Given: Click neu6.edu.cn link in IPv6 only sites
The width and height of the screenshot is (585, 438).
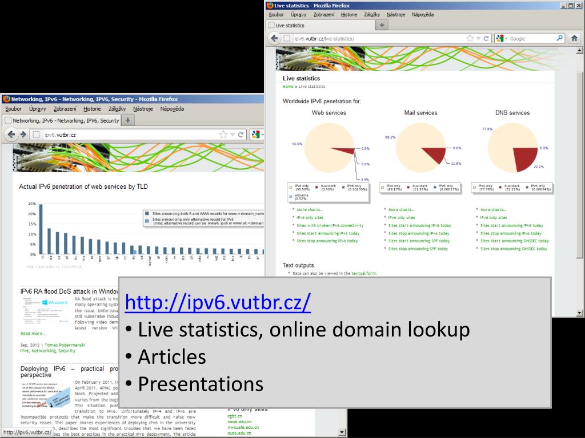Looking at the screenshot, I should coord(239,421).
